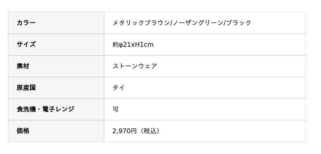Select the color list メタリックブラウン/ノーザングリーン/ブラック

tap(182, 23)
